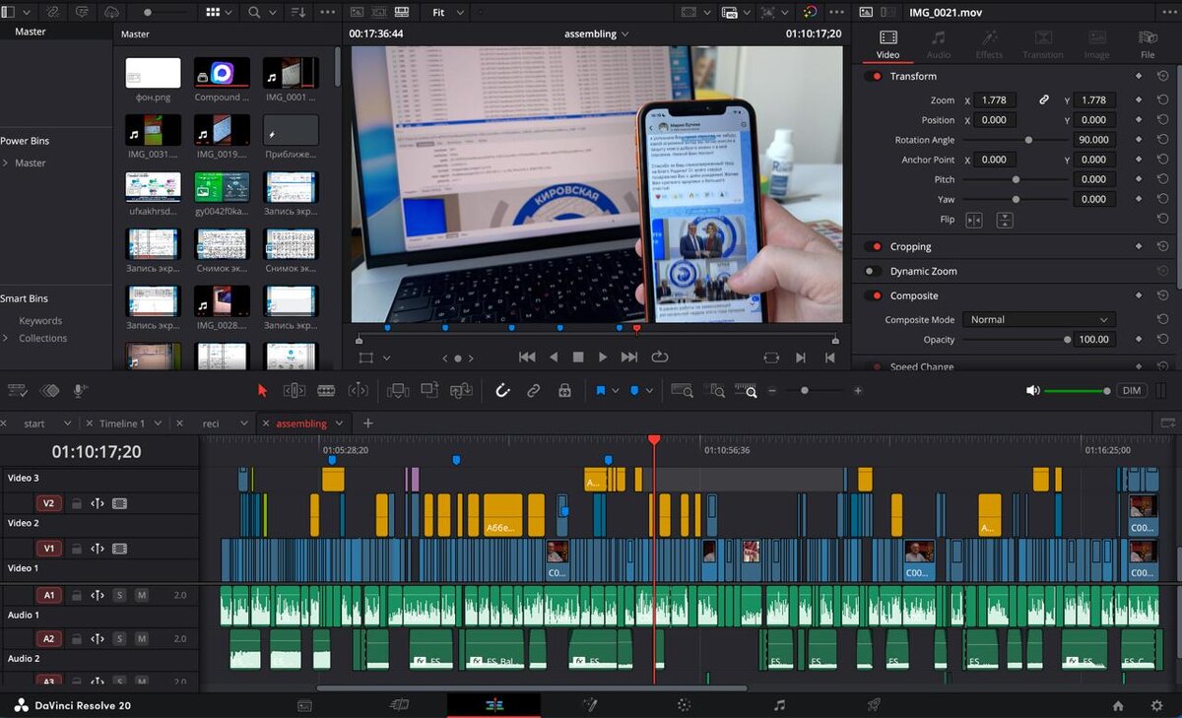Open the Fairlight page icon

pos(779,705)
